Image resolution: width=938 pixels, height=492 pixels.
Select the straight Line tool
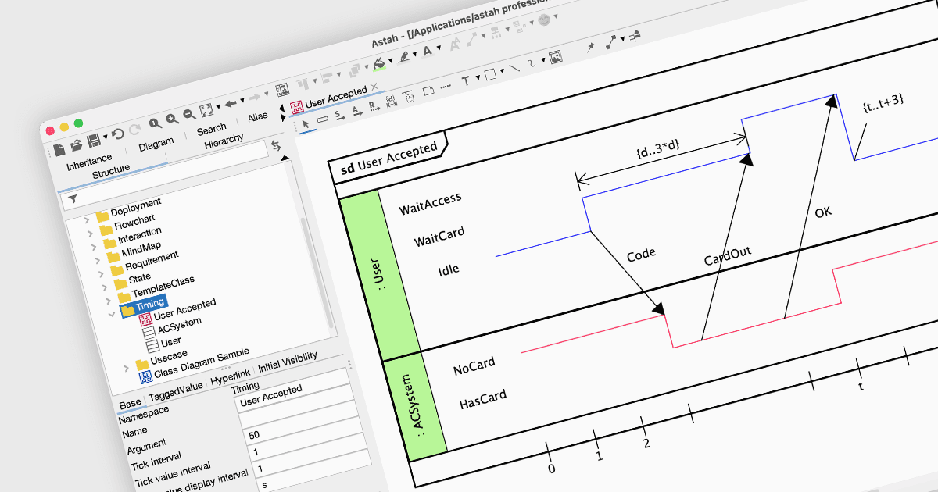click(514, 68)
